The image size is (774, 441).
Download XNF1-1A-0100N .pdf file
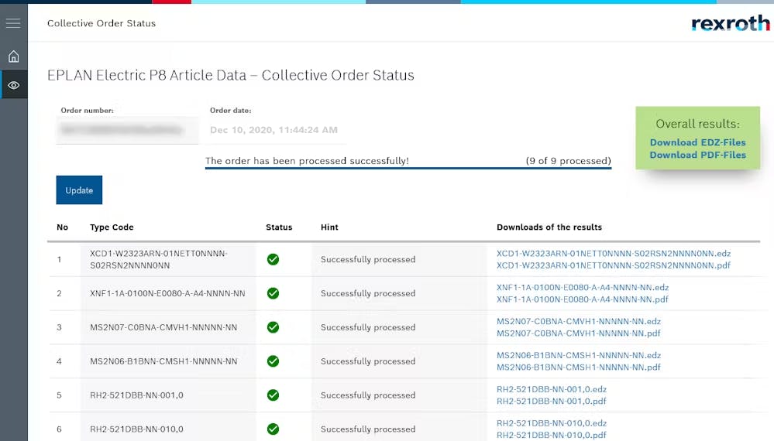coord(583,299)
